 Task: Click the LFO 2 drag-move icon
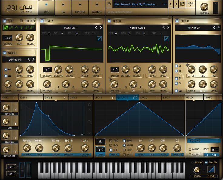pyautogui.click(x=119, y=98)
